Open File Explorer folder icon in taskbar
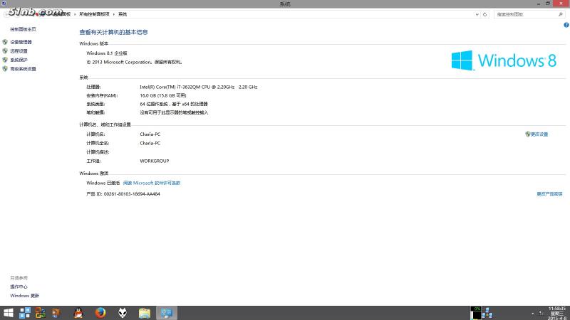The width and height of the screenshot is (570, 320). coord(145,313)
